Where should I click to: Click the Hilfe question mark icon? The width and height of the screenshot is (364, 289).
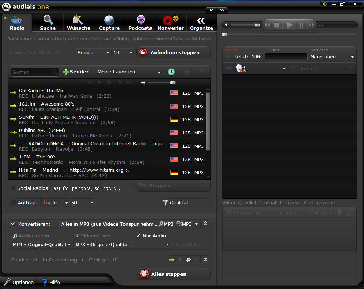pos(45,282)
